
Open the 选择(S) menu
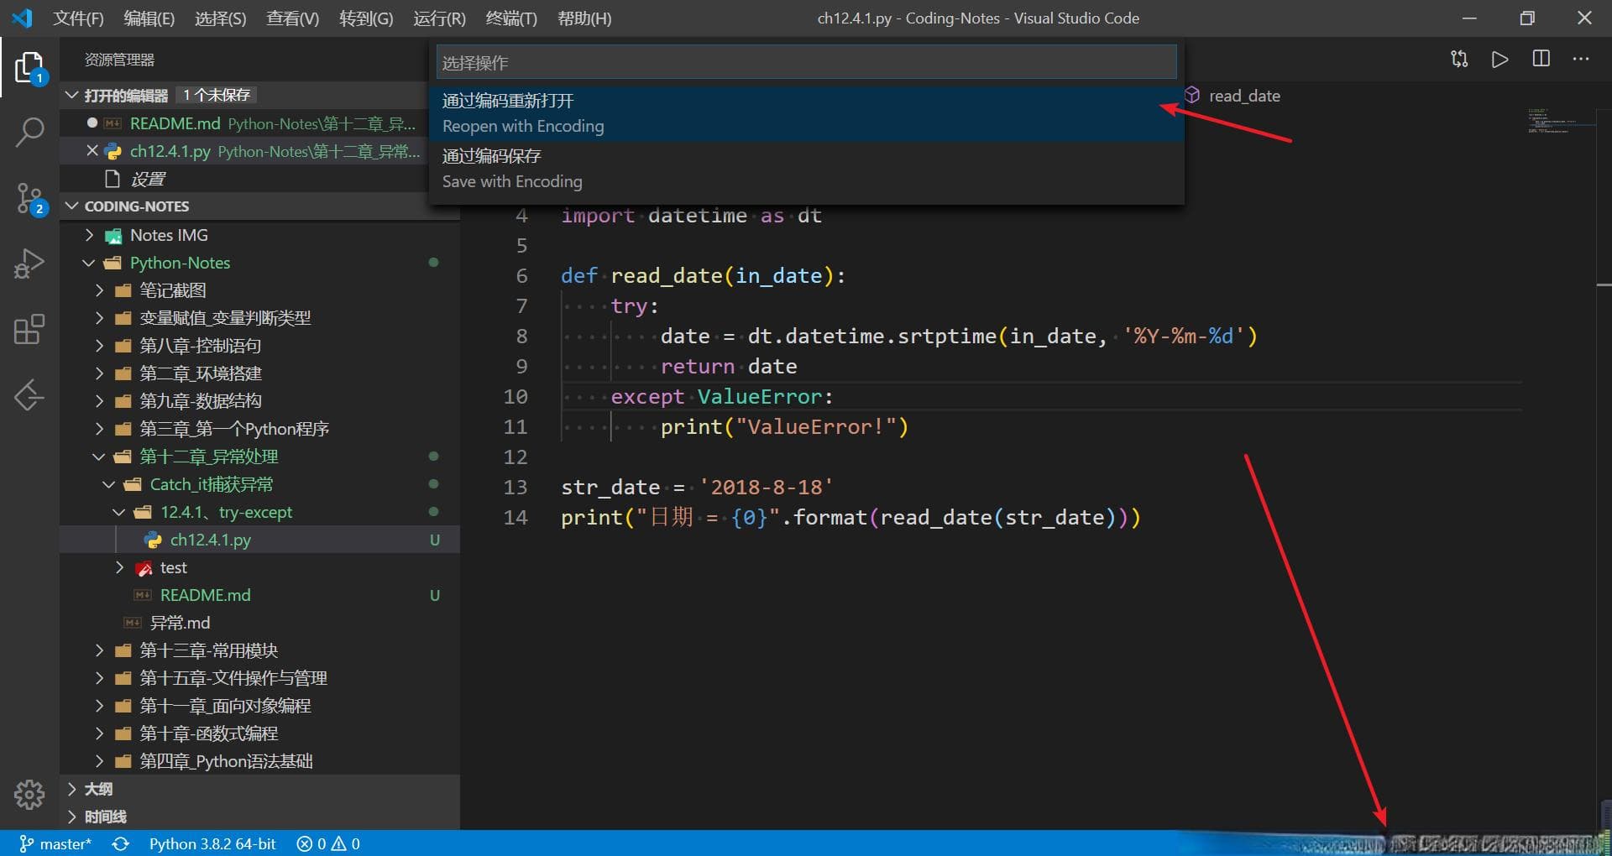(221, 18)
